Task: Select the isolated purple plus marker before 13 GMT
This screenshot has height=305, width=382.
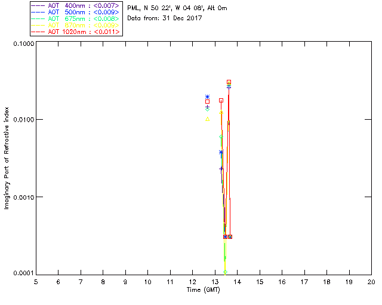Action: pyautogui.click(x=207, y=107)
